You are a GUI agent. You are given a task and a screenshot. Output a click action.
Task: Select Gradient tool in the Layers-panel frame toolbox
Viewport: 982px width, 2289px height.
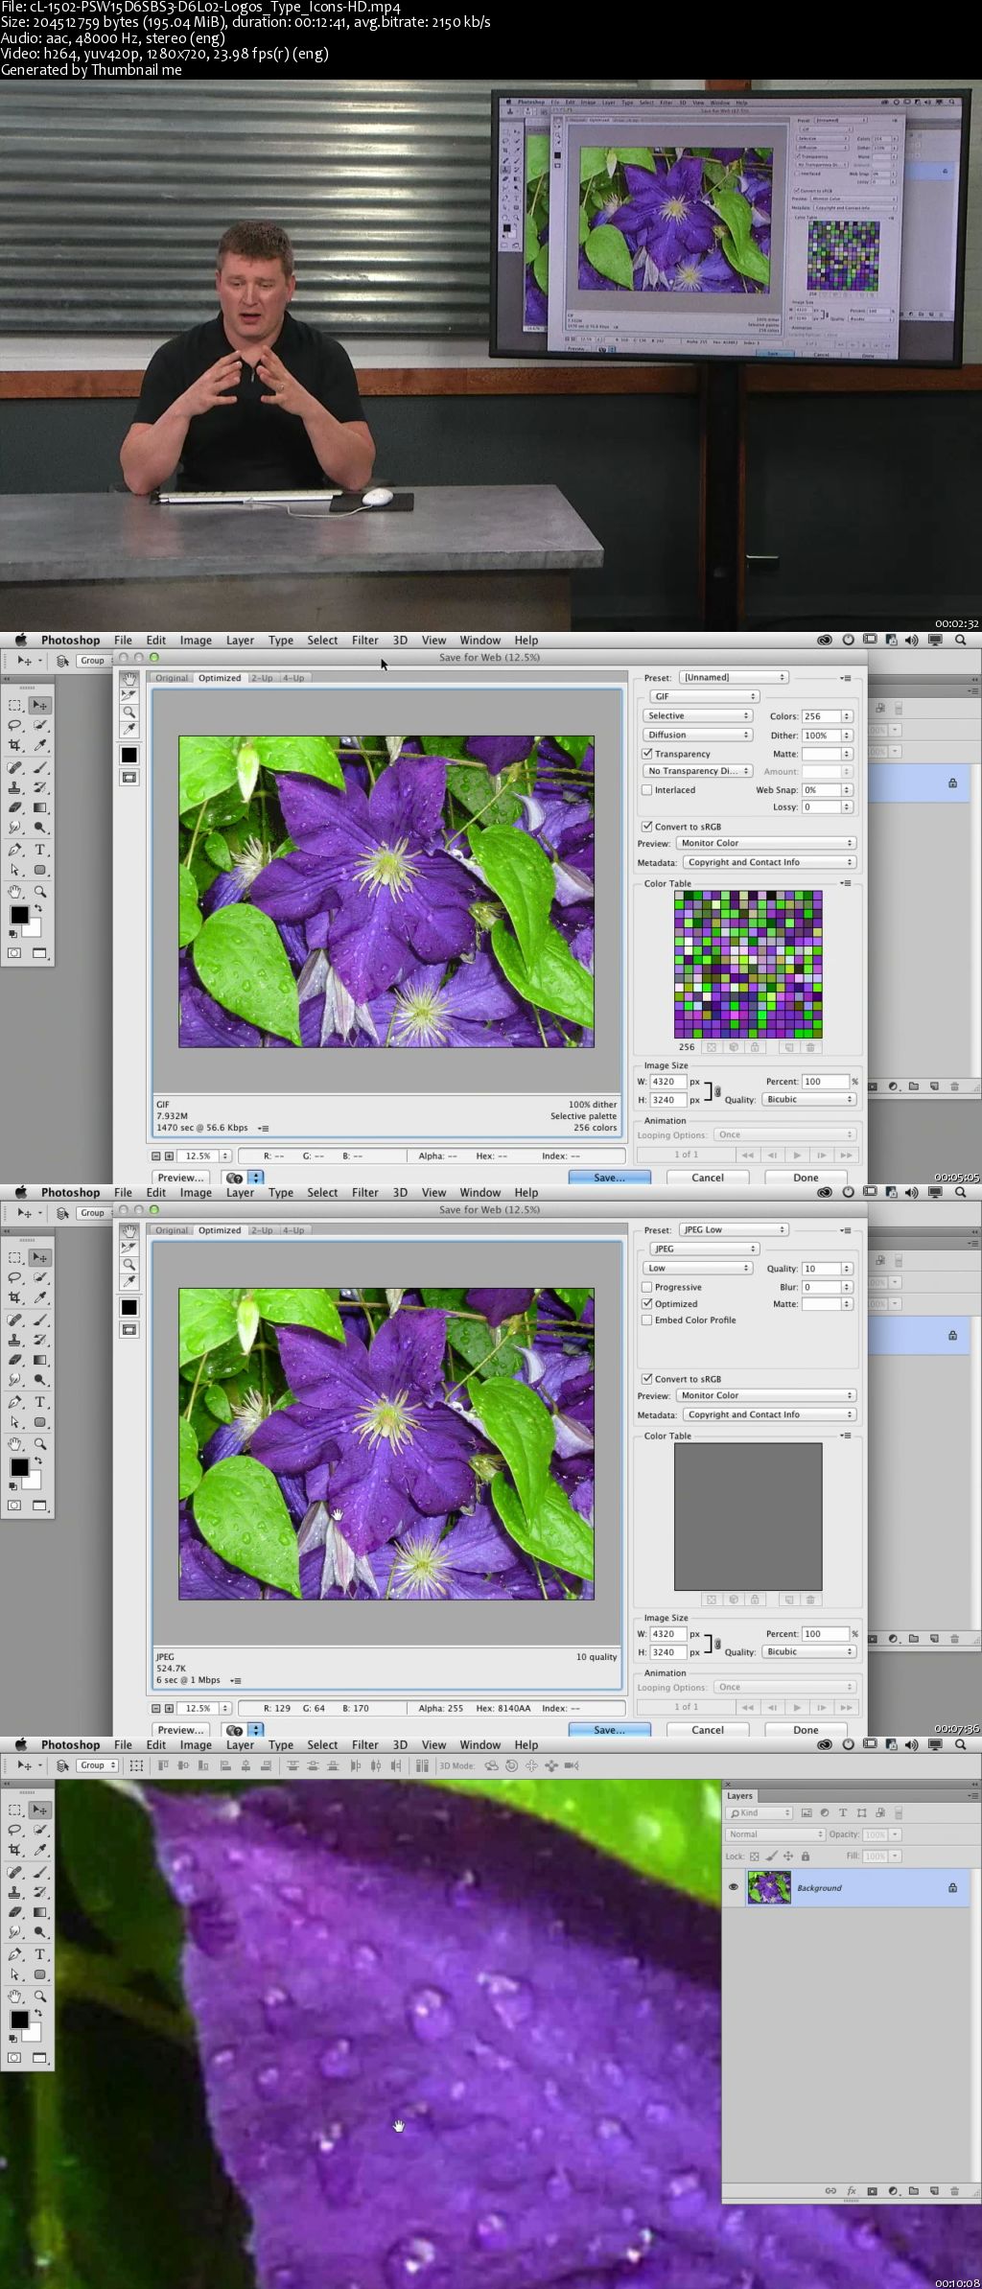[x=40, y=1913]
